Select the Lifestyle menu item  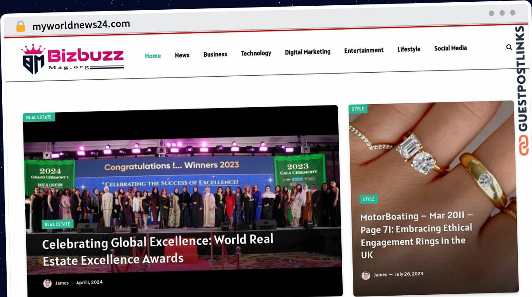tap(409, 49)
